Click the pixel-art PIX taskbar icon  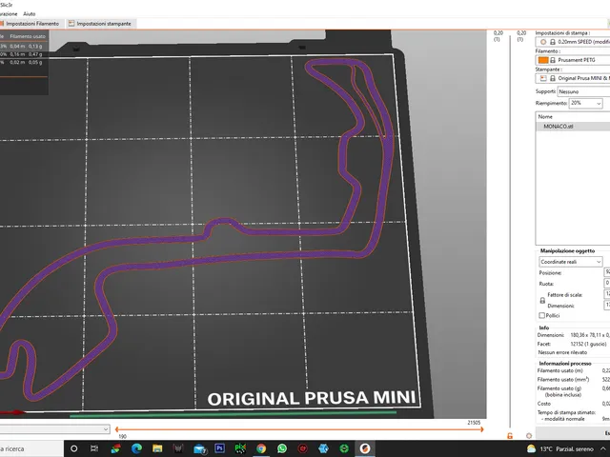pyautogui.click(x=240, y=448)
